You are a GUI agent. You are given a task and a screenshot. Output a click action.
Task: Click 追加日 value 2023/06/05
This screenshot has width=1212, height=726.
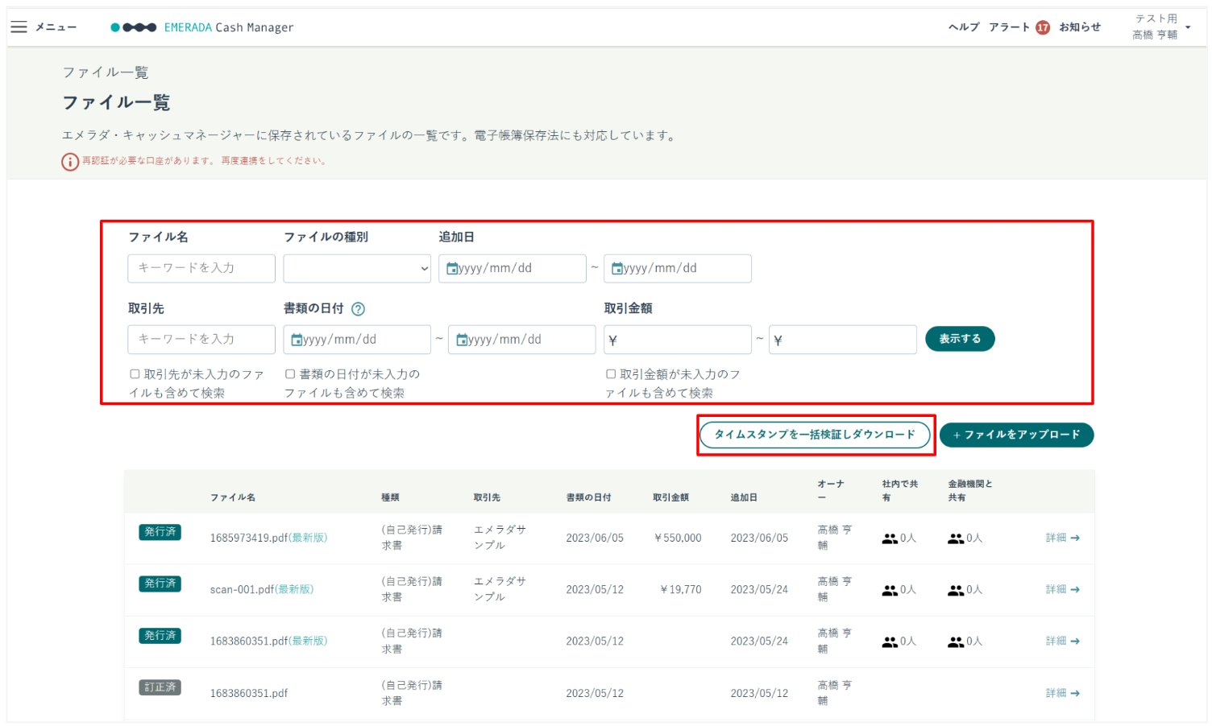[x=759, y=538]
